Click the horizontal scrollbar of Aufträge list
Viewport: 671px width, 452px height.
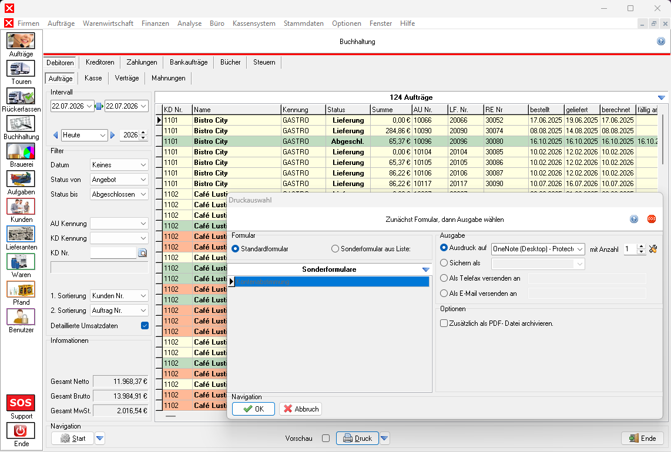click(x=171, y=416)
